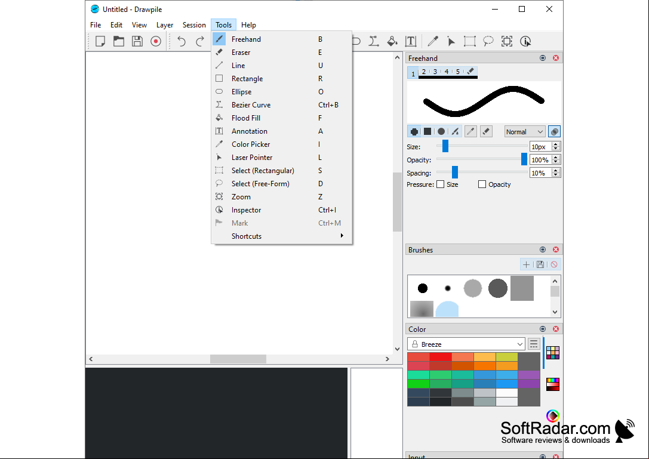Screen dimensions: 649x459
Task: Select the Color Picker tool in toolbar
Action: [433, 41]
